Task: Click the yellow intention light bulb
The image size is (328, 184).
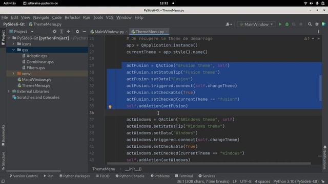Action: (110, 107)
